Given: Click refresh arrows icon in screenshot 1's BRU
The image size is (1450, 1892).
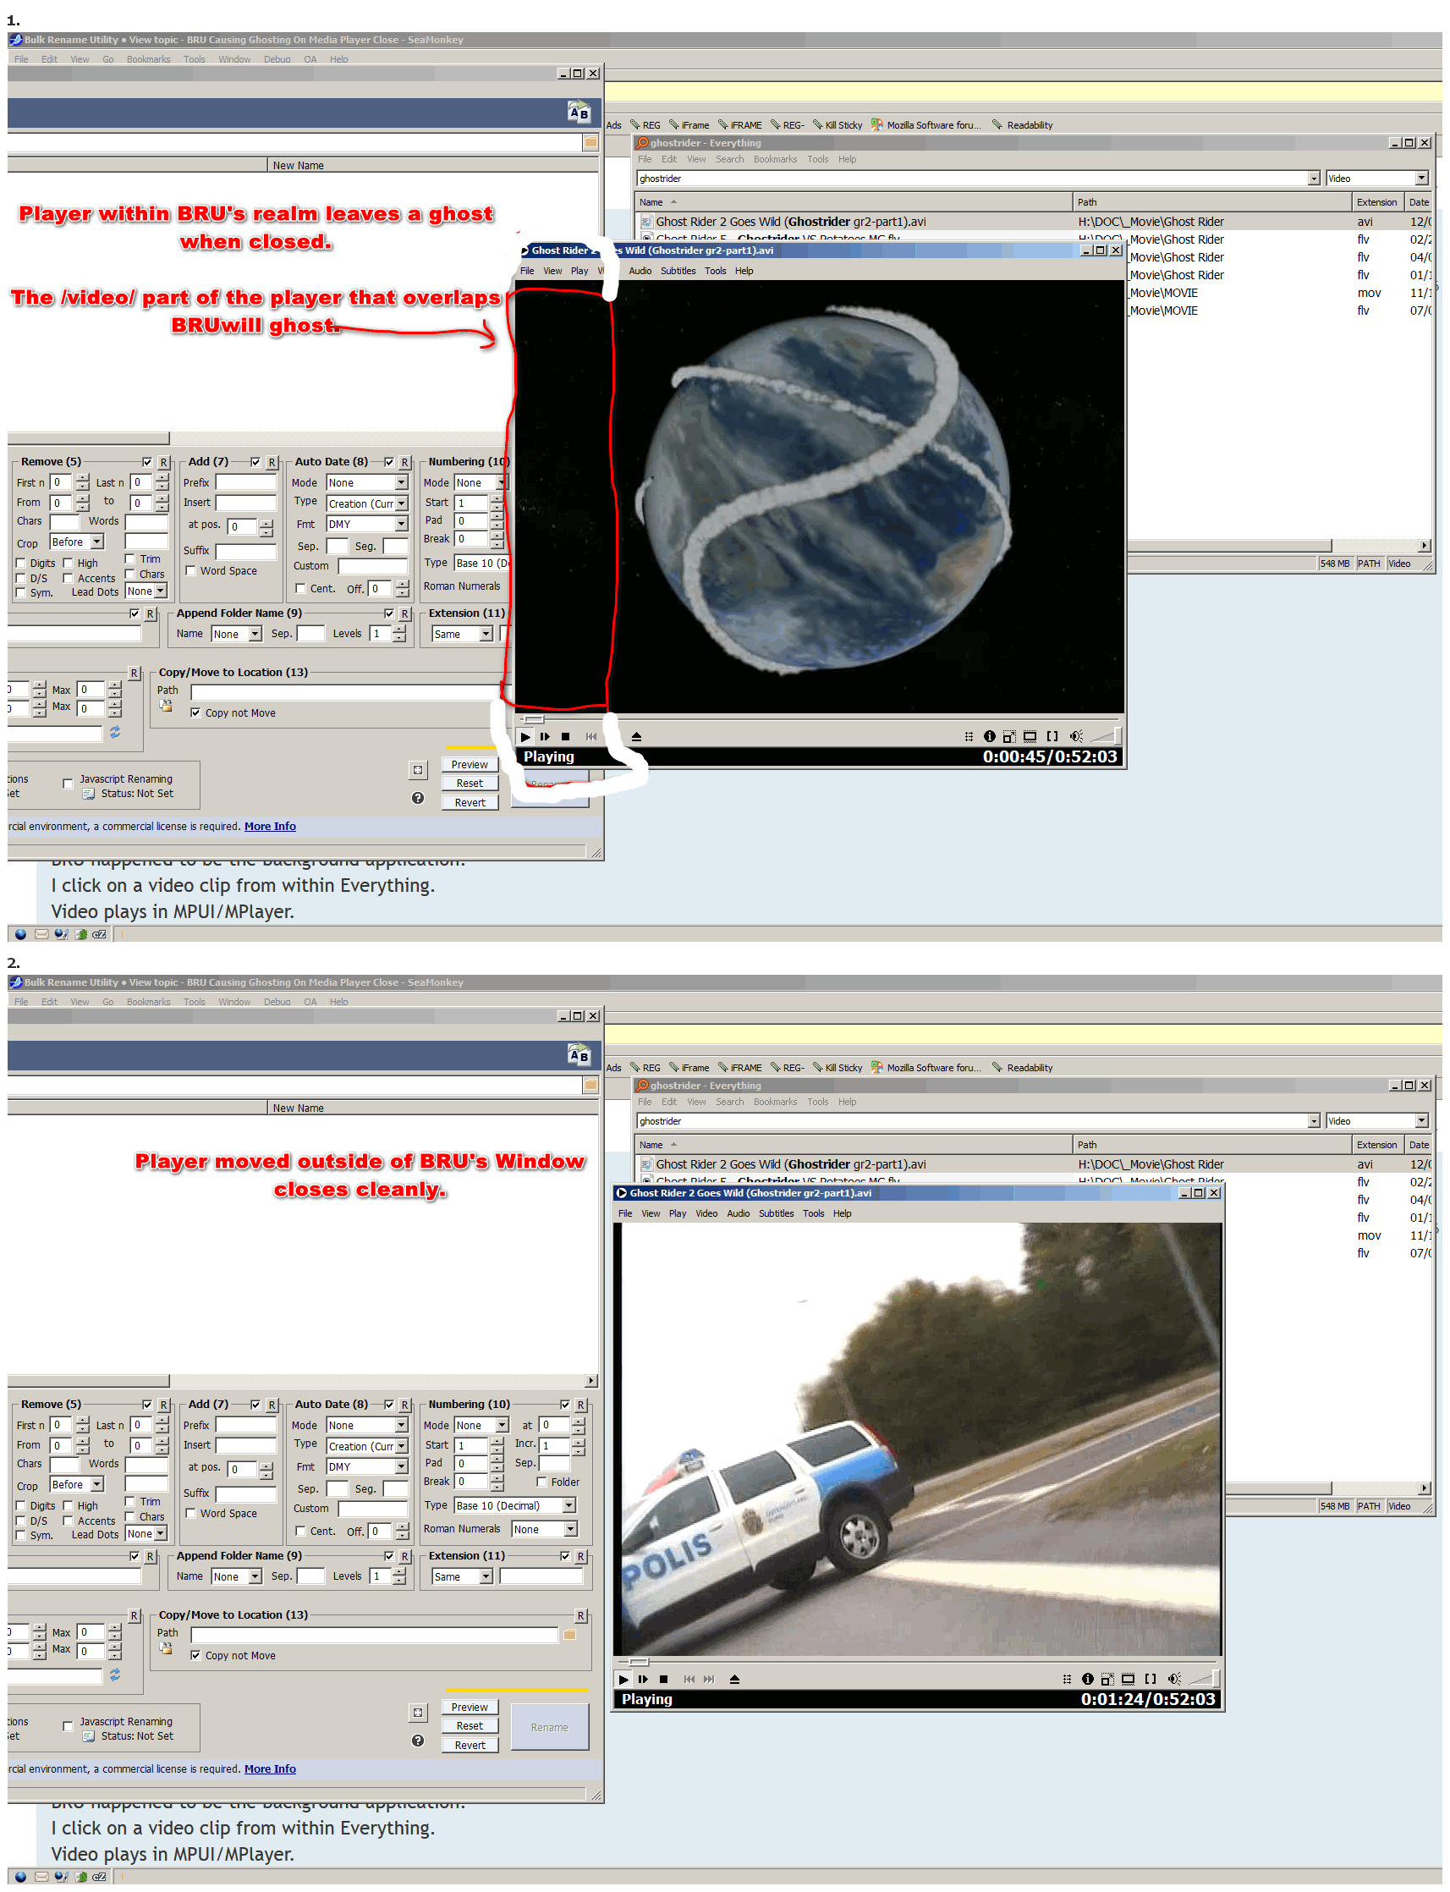Looking at the screenshot, I should [x=115, y=732].
